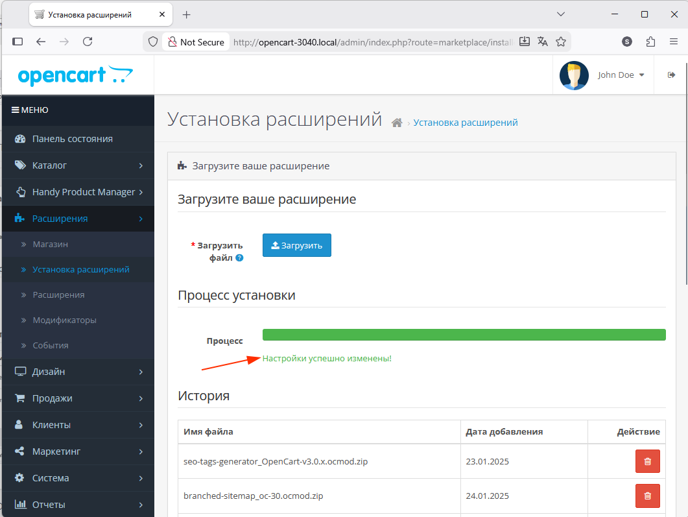Open the John Doe user dropdown
Screen dimensions: 688x517
621,75
